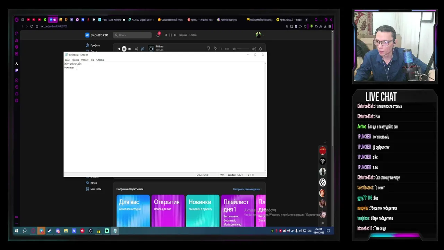Click the sparkle recommendations icon in the player
Screen dimensions: 444x250
pos(215,49)
